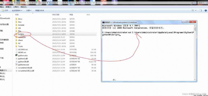
Task: Change view with the view icon
Action: 193,10
